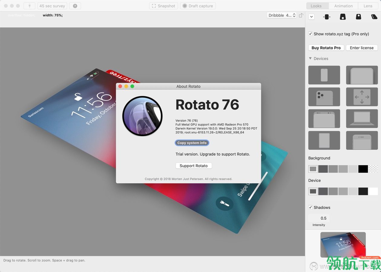Viewport: 381px width, 272px height.
Task: Click Copy system info button
Action: coord(192,143)
